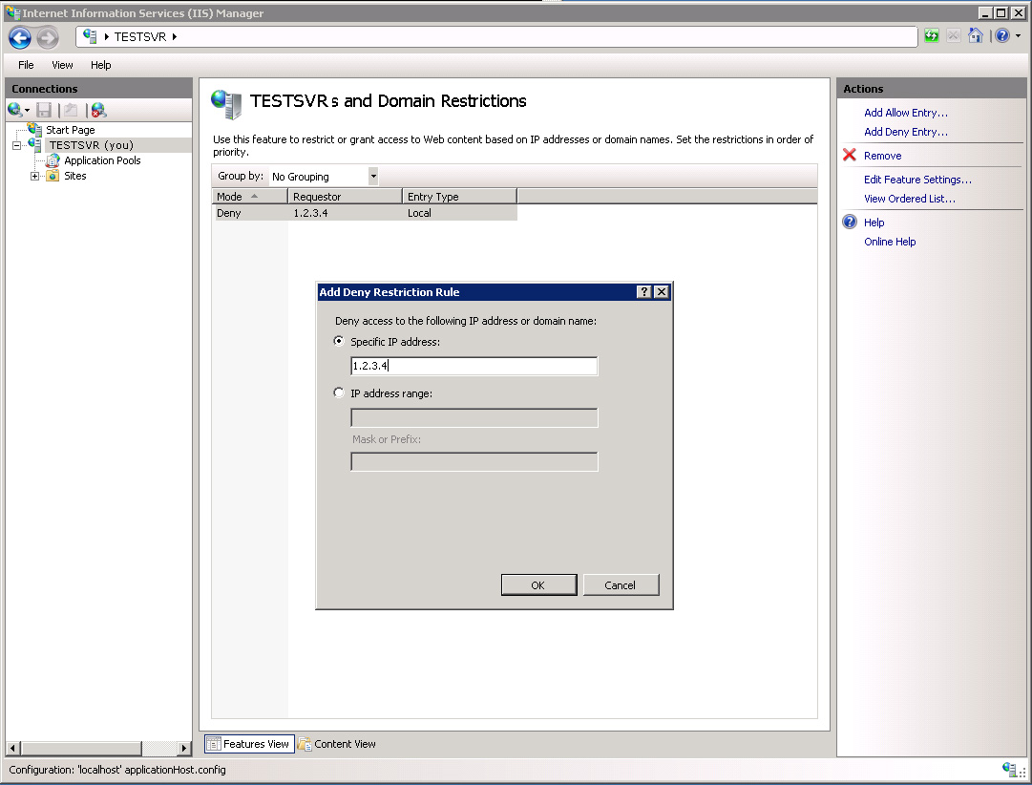
Task: Collapse the TESTSVR tree node
Action: coord(17,145)
